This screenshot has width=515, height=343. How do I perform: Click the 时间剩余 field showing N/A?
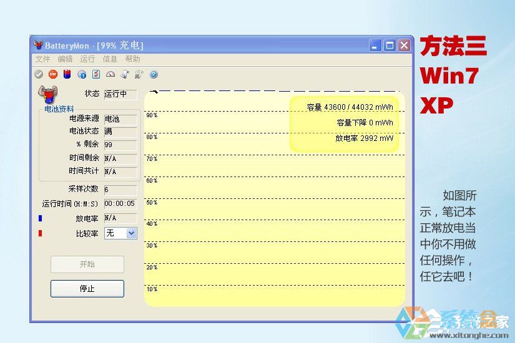click(x=120, y=158)
